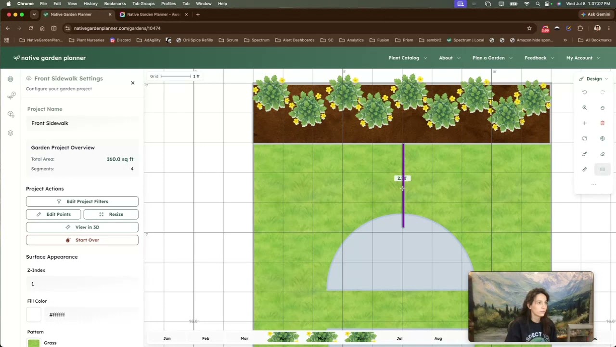Open the Wi-Fi status menu
Screen dimensions: 616x347
pyautogui.click(x=526, y=3)
